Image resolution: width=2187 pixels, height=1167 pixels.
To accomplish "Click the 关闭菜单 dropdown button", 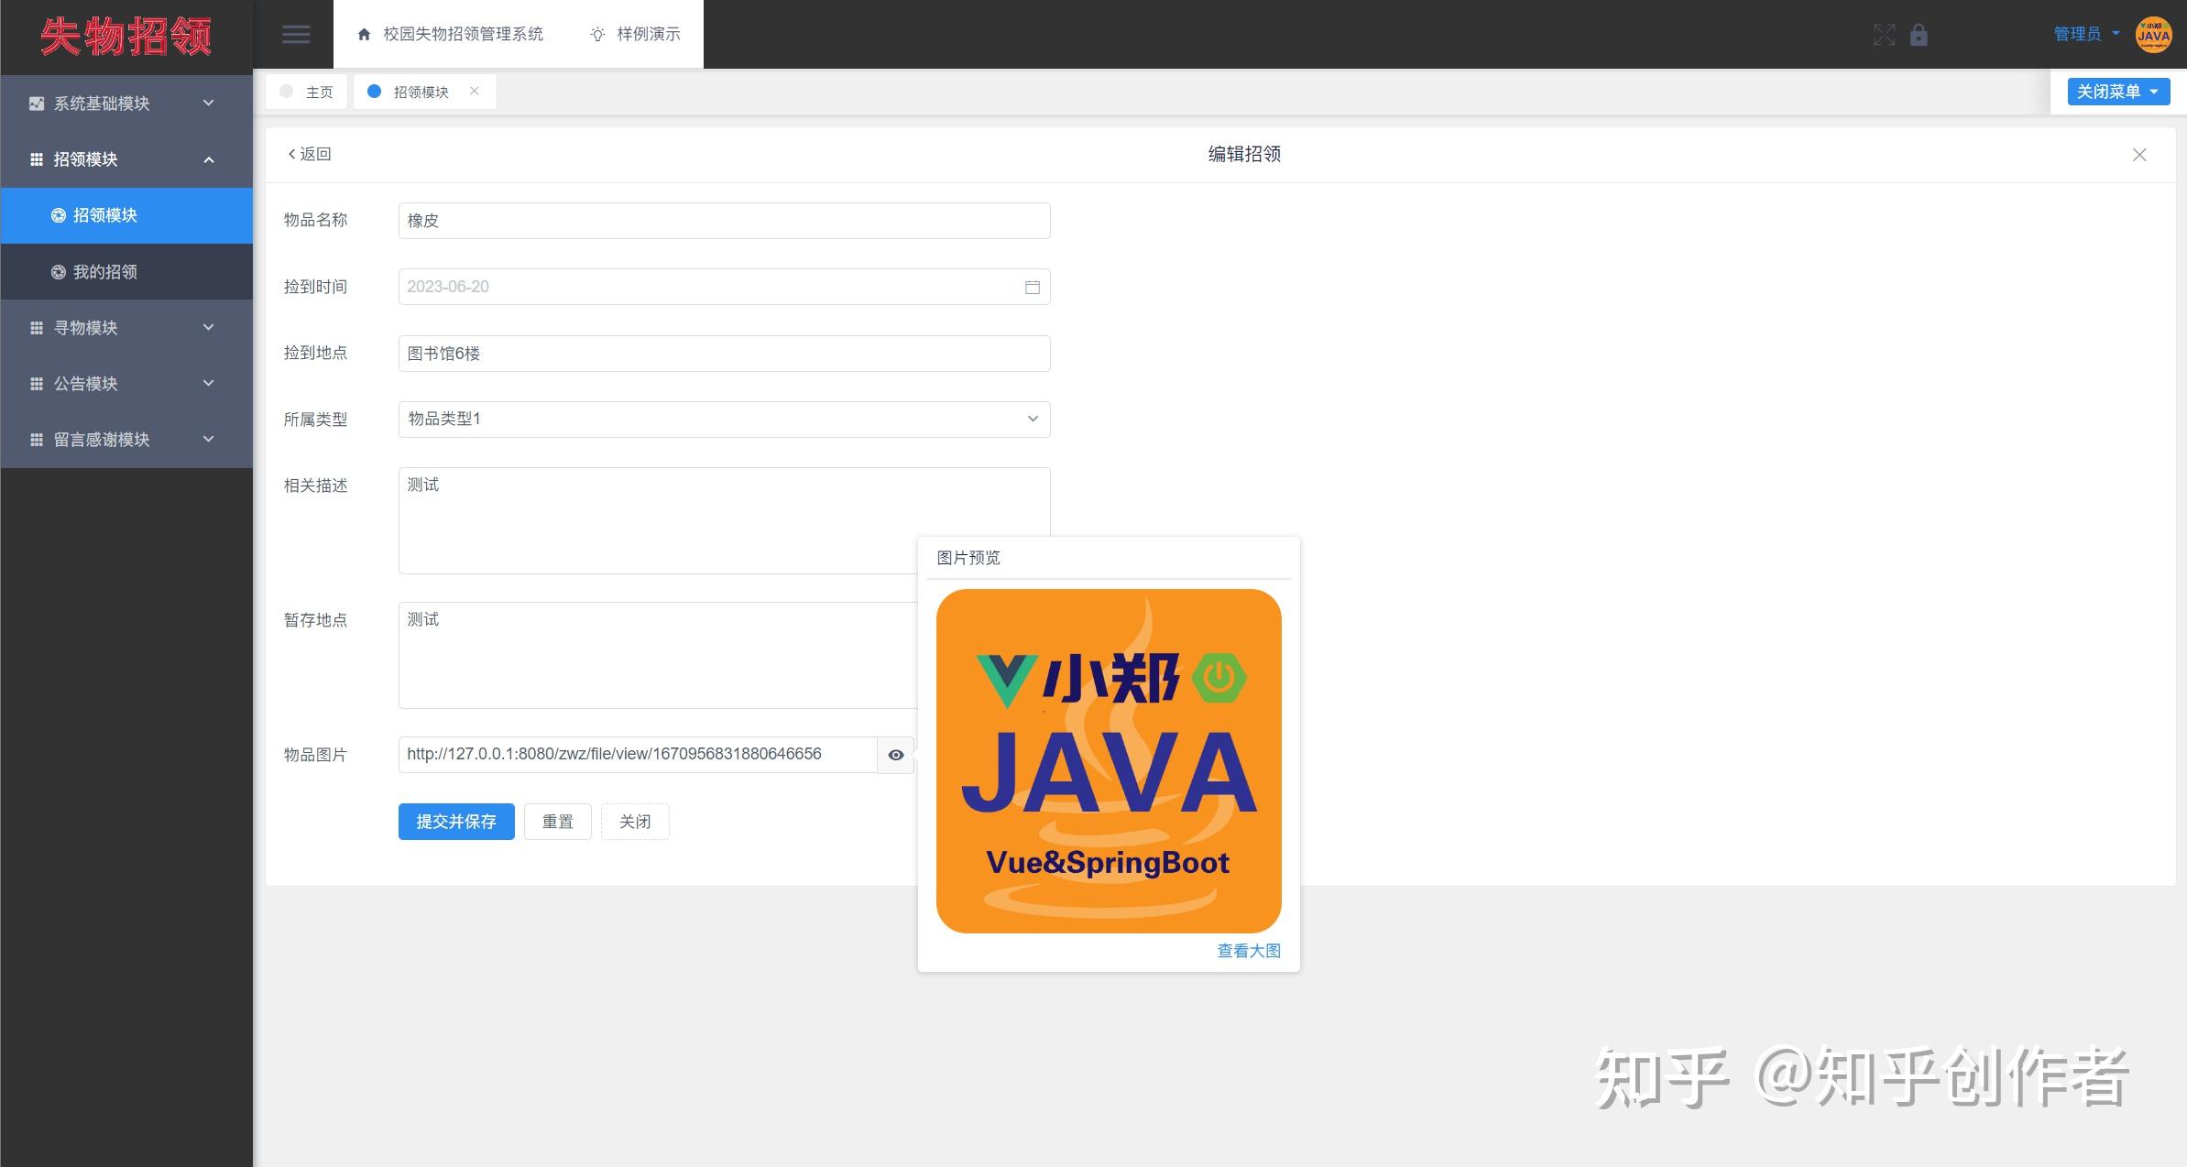I will [x=2117, y=91].
